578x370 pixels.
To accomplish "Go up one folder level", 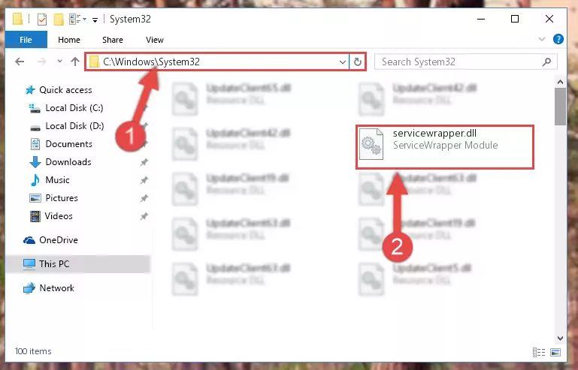I will (75, 62).
